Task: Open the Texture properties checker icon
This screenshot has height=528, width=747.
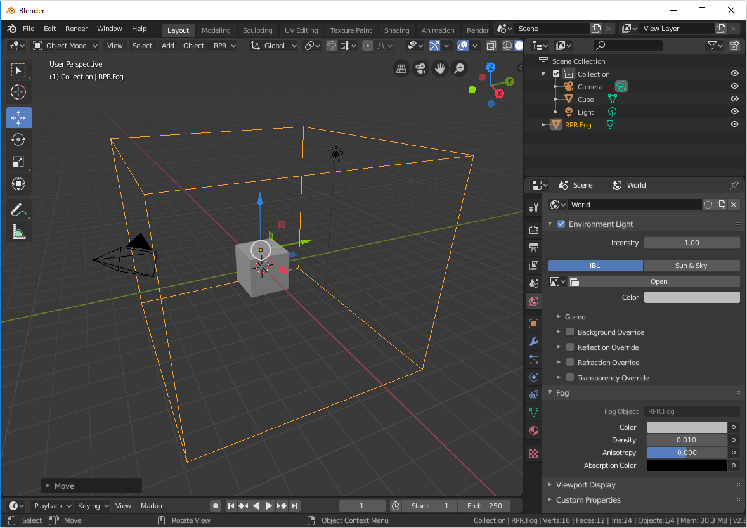Action: click(x=534, y=453)
